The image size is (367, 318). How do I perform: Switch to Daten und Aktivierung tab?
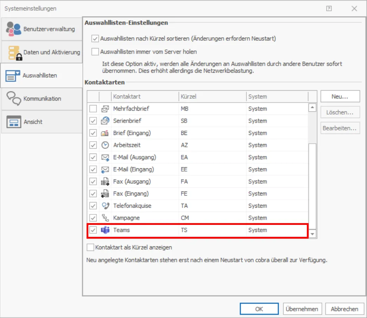(42, 52)
